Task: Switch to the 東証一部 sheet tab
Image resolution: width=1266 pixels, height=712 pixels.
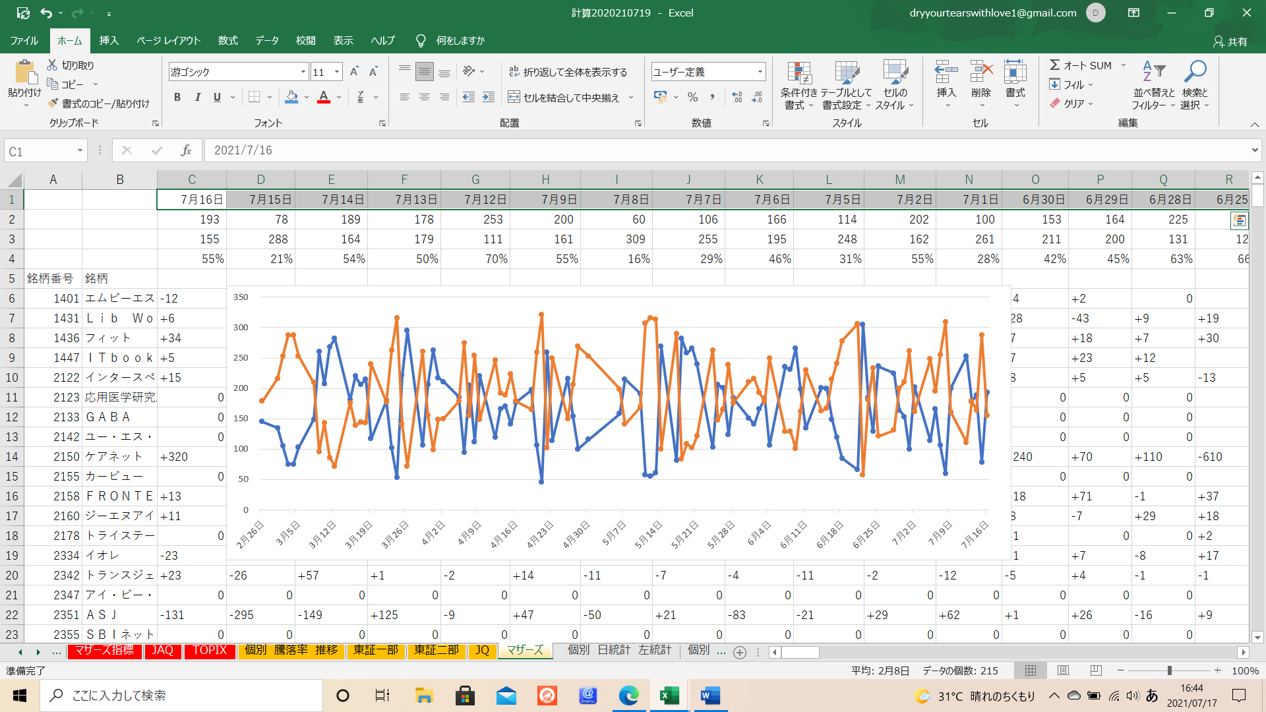Action: click(x=376, y=651)
